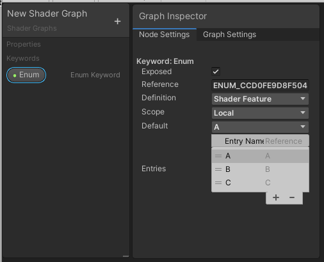Expand the Default dropdown showing A

(260, 127)
